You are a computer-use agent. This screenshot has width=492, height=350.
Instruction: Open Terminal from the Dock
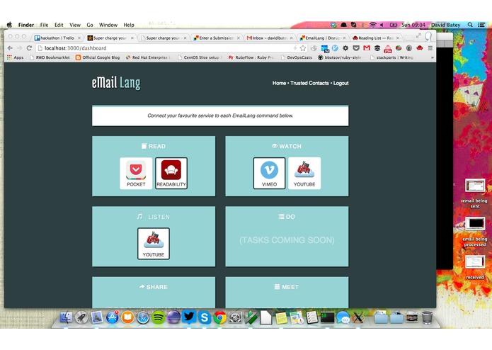[327, 317]
